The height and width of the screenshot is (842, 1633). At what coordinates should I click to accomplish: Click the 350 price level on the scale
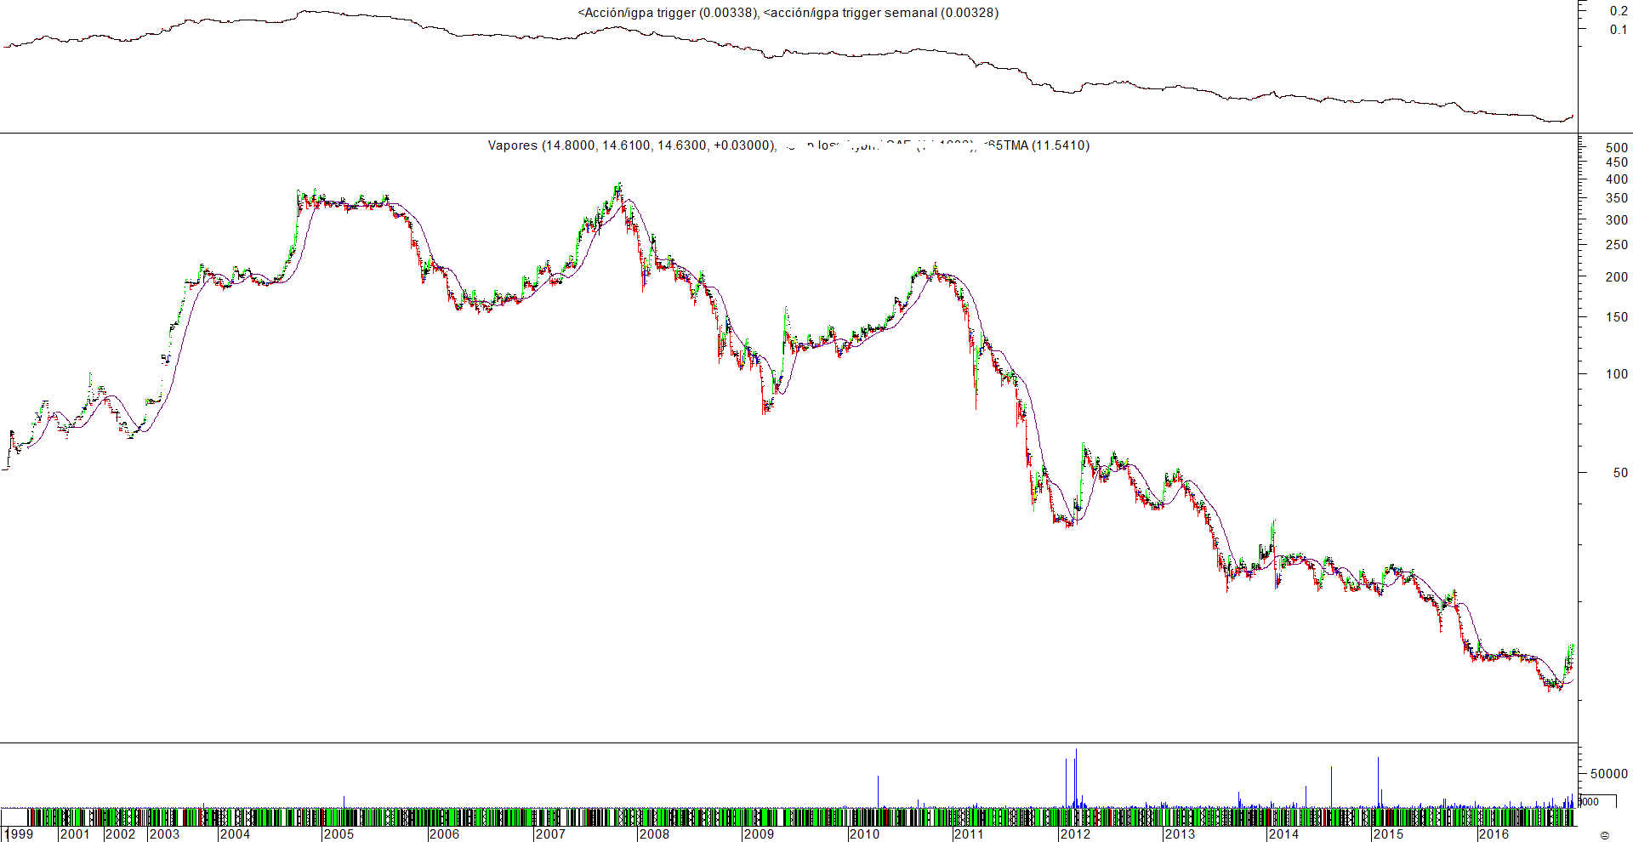pos(1617,198)
